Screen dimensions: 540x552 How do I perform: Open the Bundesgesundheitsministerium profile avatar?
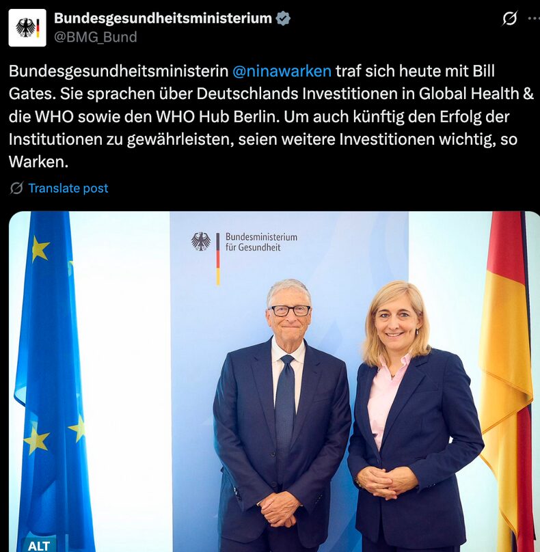[x=27, y=28]
